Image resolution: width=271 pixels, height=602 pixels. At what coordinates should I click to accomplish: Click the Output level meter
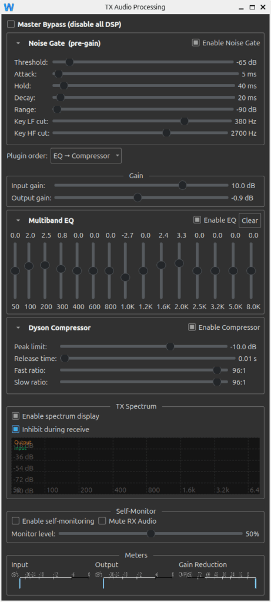(x=135, y=580)
